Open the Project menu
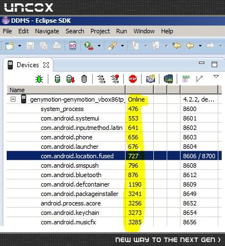 click(100, 31)
